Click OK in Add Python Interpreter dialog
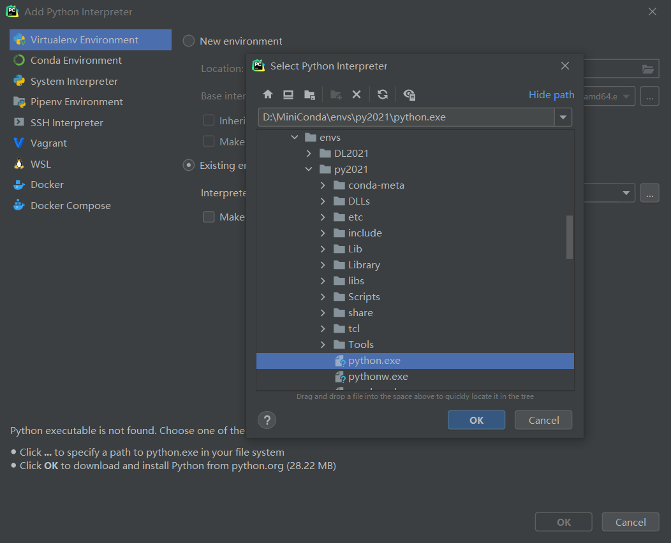Viewport: 671px width, 543px height. pyautogui.click(x=564, y=522)
